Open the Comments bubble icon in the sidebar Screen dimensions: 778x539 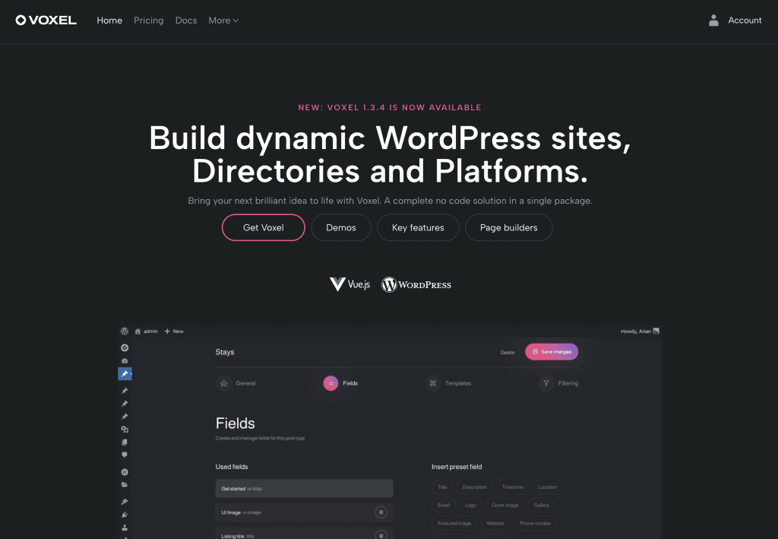[125, 455]
